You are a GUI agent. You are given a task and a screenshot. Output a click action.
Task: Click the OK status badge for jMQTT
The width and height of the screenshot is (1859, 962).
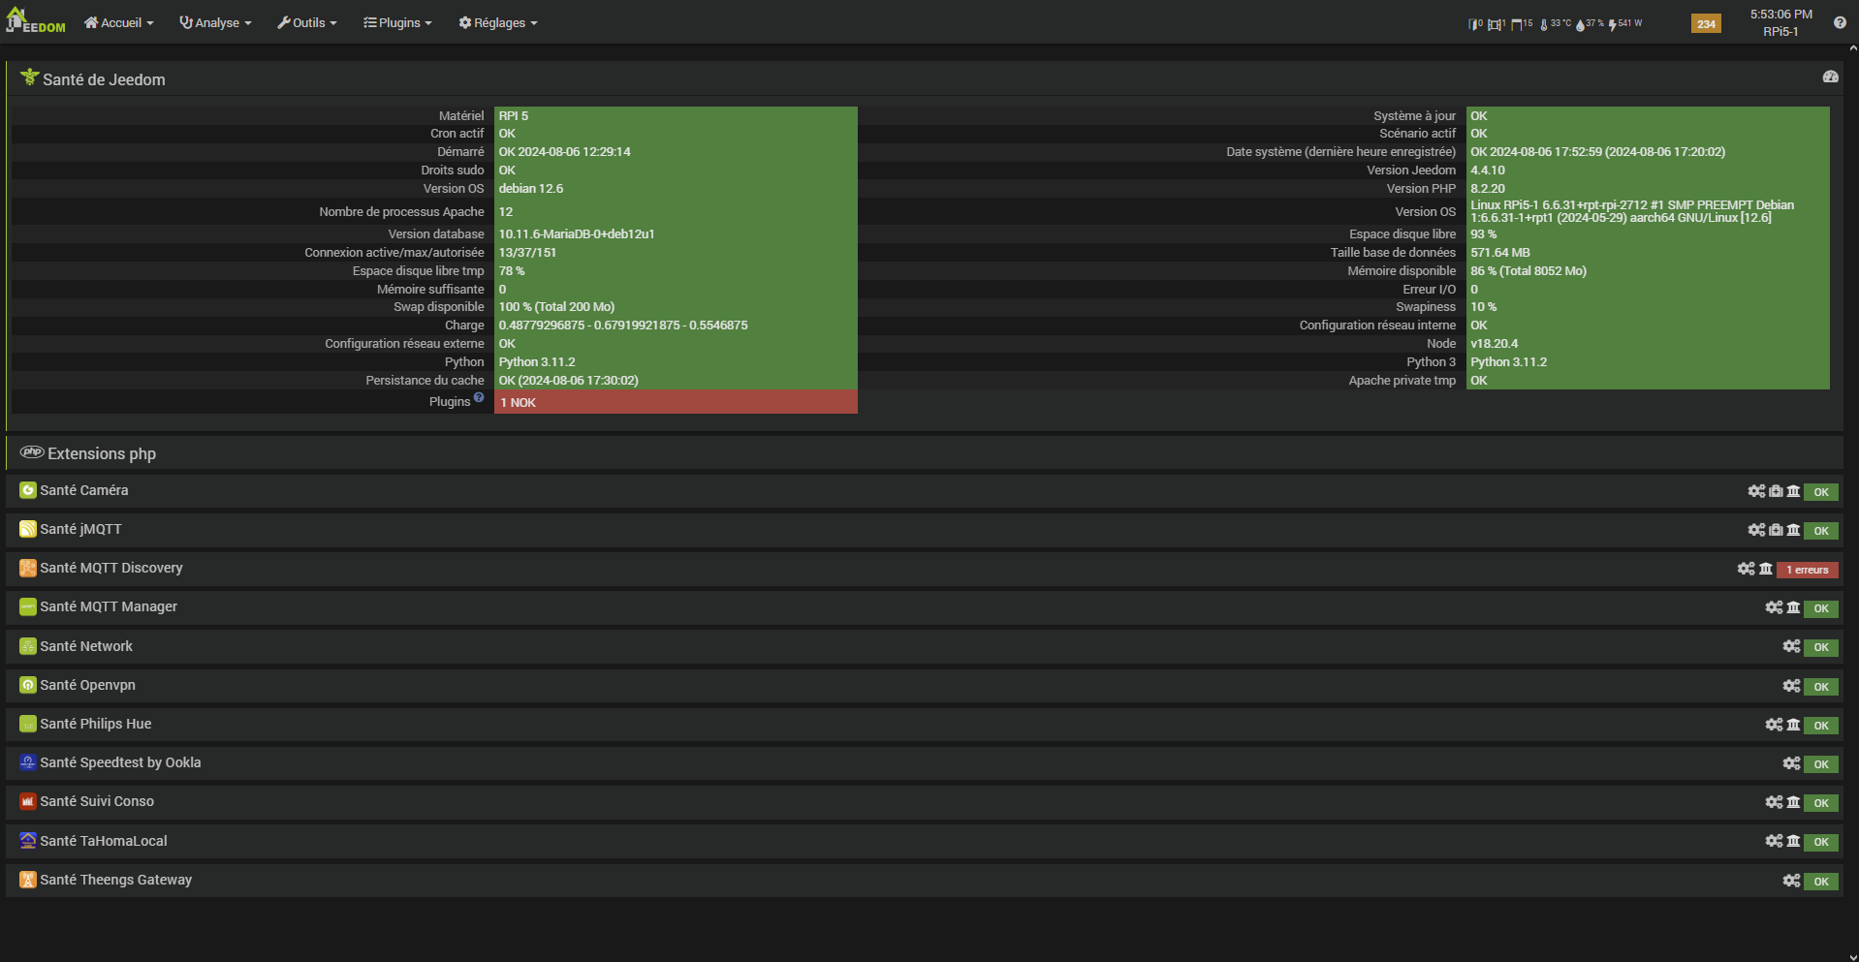click(x=1821, y=531)
